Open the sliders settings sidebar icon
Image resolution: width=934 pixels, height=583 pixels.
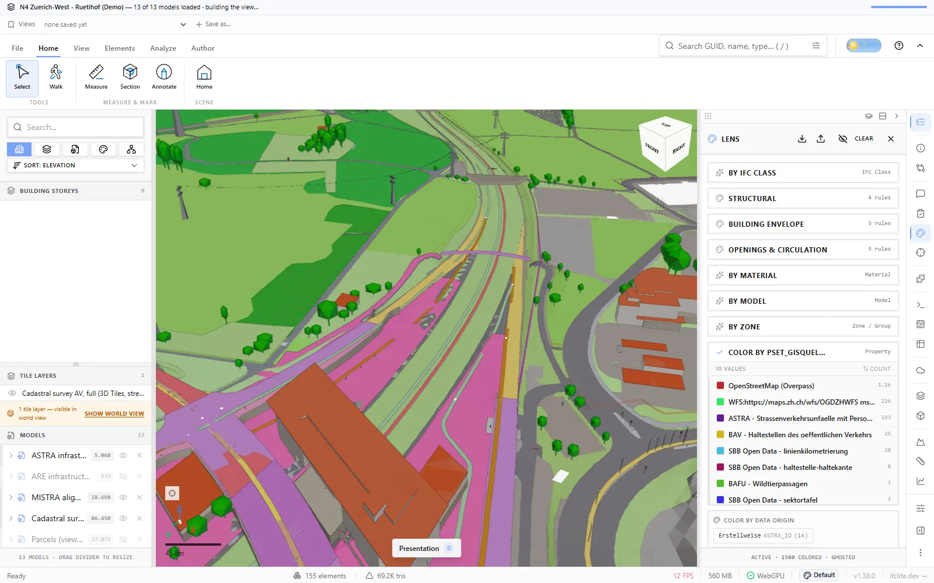921,508
